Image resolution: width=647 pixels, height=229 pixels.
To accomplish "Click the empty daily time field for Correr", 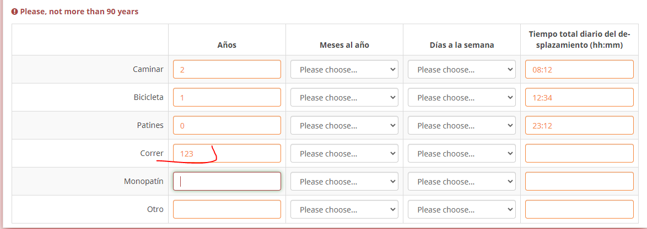I will click(579, 154).
